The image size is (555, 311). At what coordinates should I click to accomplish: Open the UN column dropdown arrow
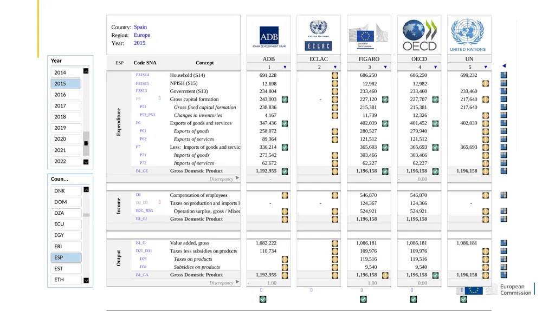[x=486, y=67]
